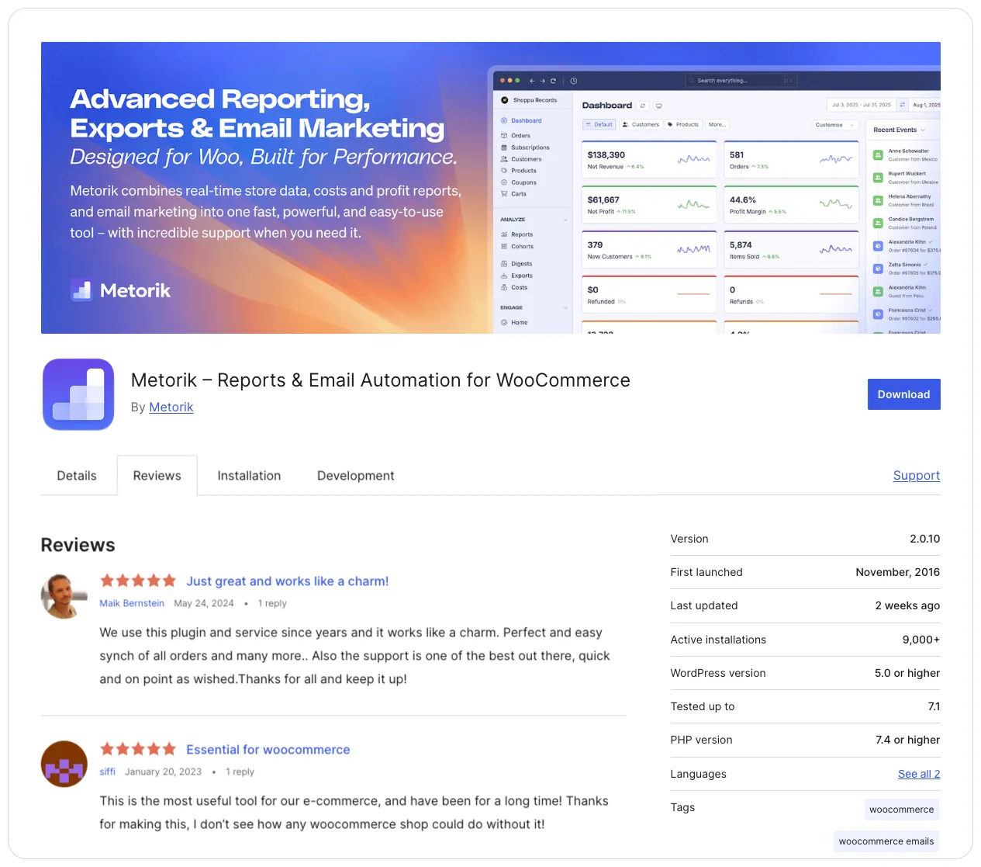Open reviewer siffi's profile link
981x867 pixels.
tap(107, 772)
